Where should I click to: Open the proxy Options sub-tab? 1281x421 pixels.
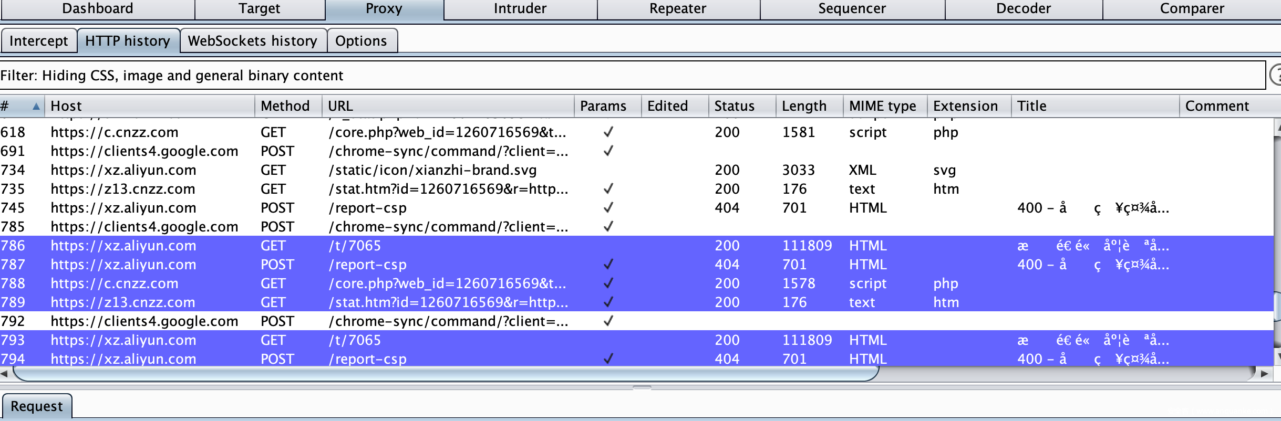[x=361, y=41]
